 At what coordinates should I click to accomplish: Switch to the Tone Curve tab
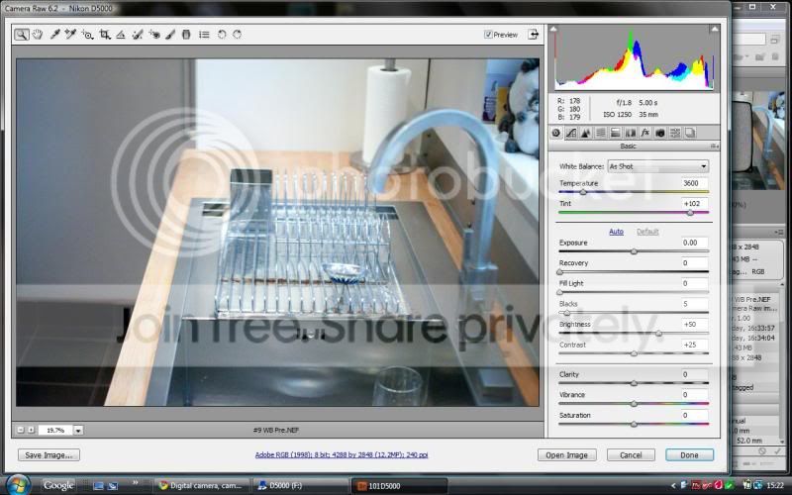pos(571,133)
